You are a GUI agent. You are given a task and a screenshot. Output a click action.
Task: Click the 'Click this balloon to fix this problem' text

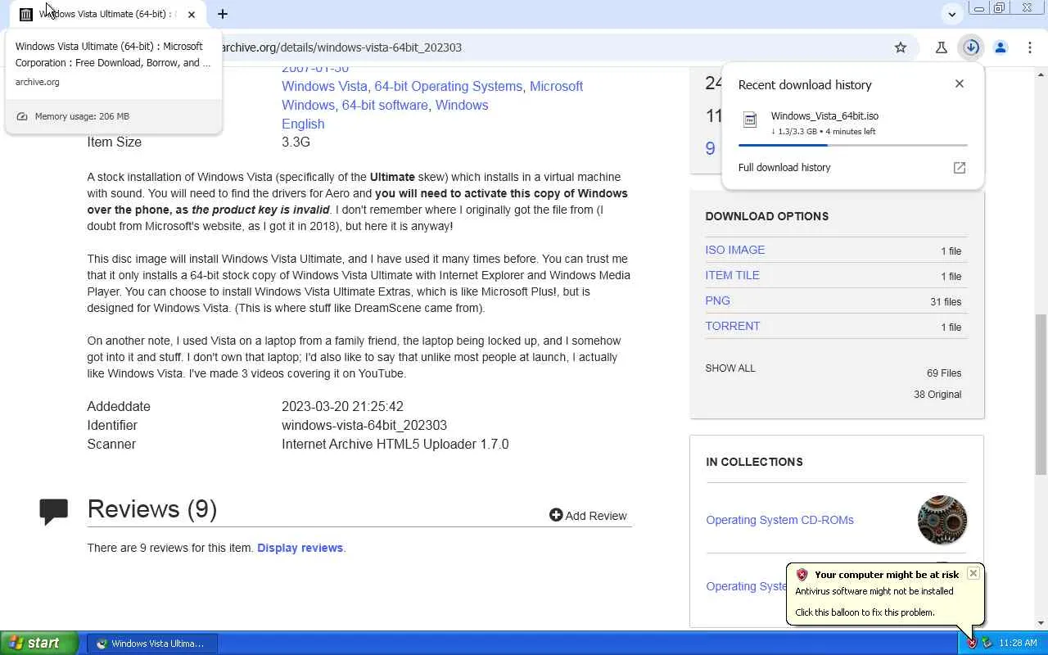[865, 612]
